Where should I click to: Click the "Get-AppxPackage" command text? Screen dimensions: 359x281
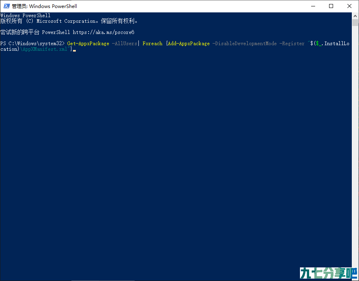(88, 44)
